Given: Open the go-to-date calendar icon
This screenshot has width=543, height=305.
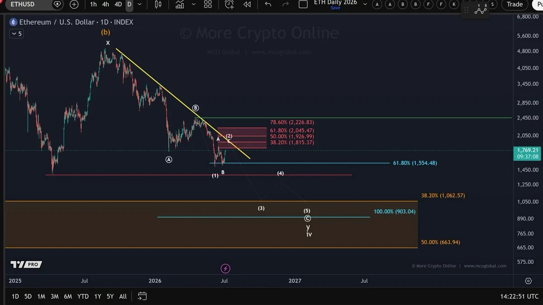Looking at the screenshot, I should click(x=142, y=296).
